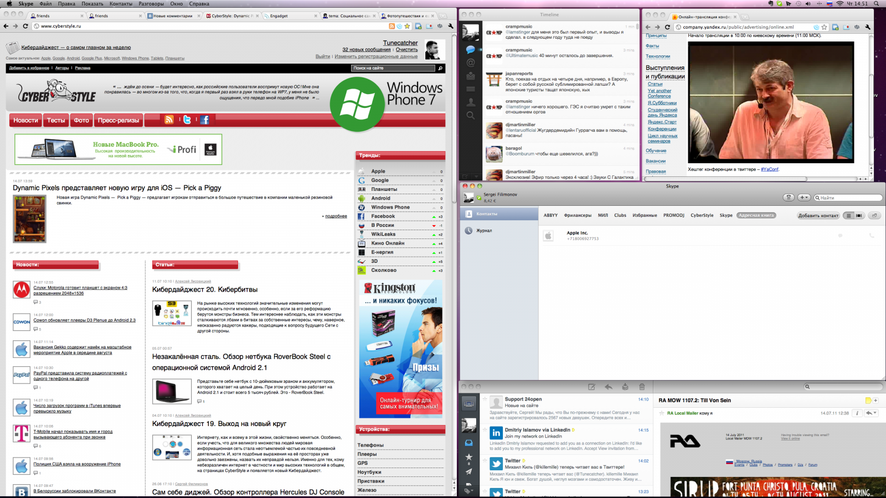Click Очистить link next to new messages
Viewport: 886px width, 498px height.
[407, 50]
